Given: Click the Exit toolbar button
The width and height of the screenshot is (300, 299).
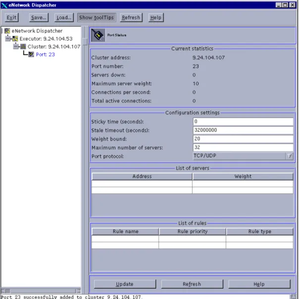Looking at the screenshot, I should [11, 18].
